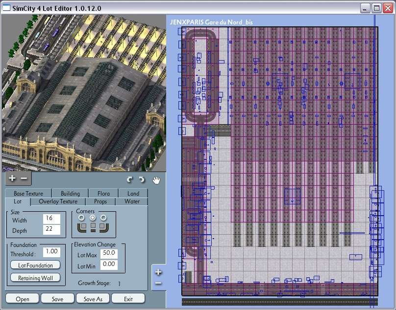
Task: Edit the Lot Min elevation field
Action: [109, 265]
